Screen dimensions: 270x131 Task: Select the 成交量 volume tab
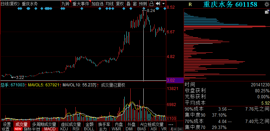click(22, 124)
